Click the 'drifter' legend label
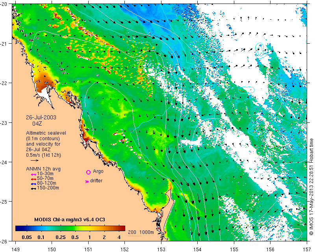Image resolution: width=315 pixels, height=252 pixels. coord(96,181)
